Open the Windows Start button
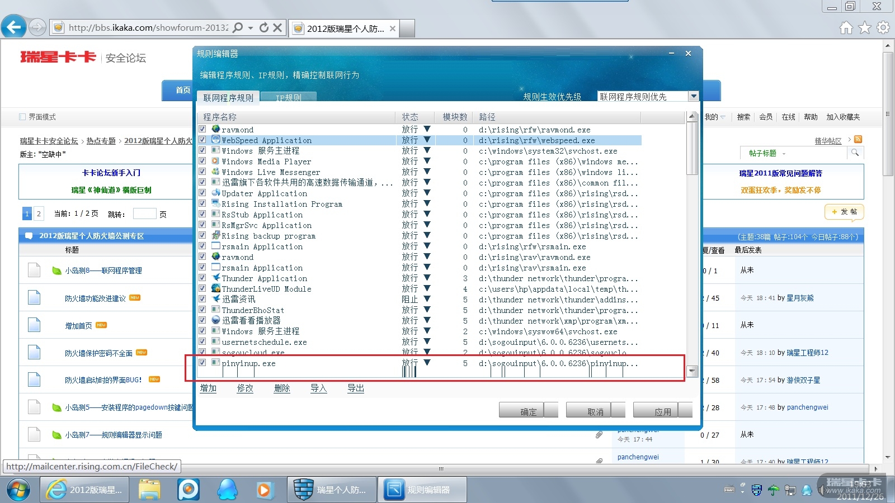This screenshot has height=503, width=895. (x=18, y=490)
